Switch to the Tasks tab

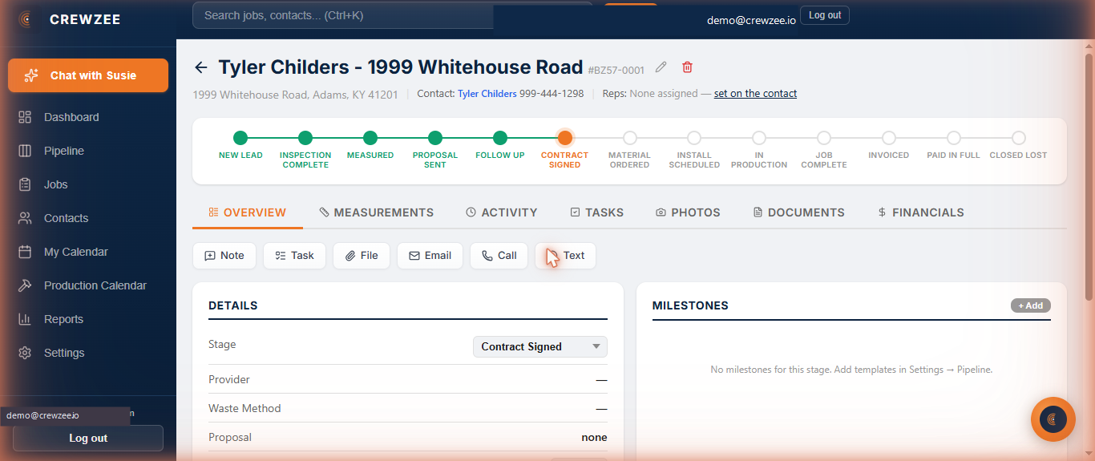[x=596, y=212]
